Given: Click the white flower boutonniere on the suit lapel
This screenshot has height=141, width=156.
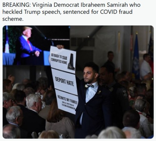Looking at the screenshot, I should click(86, 86).
